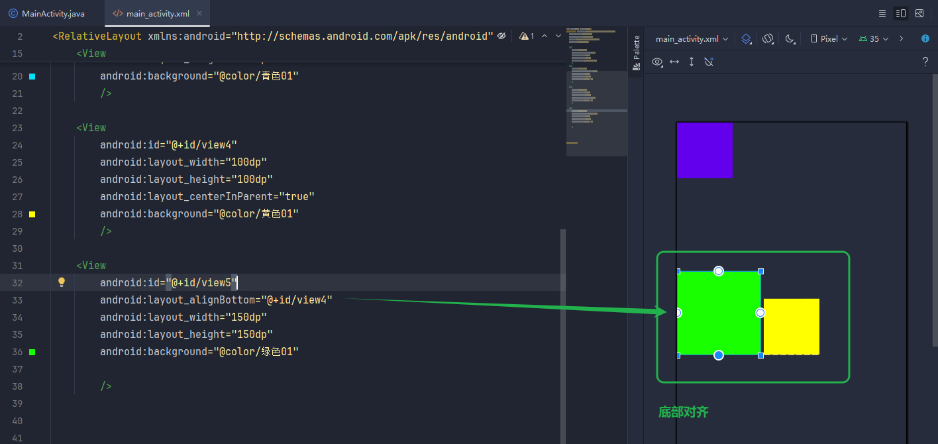Screen dimensions: 938x444
Task: Click the layout_width="100dp" line
Action: coord(183,162)
